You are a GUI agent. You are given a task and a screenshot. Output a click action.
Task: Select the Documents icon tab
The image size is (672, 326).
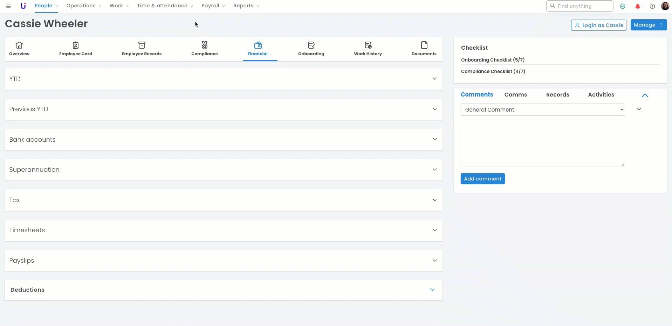click(x=424, y=49)
